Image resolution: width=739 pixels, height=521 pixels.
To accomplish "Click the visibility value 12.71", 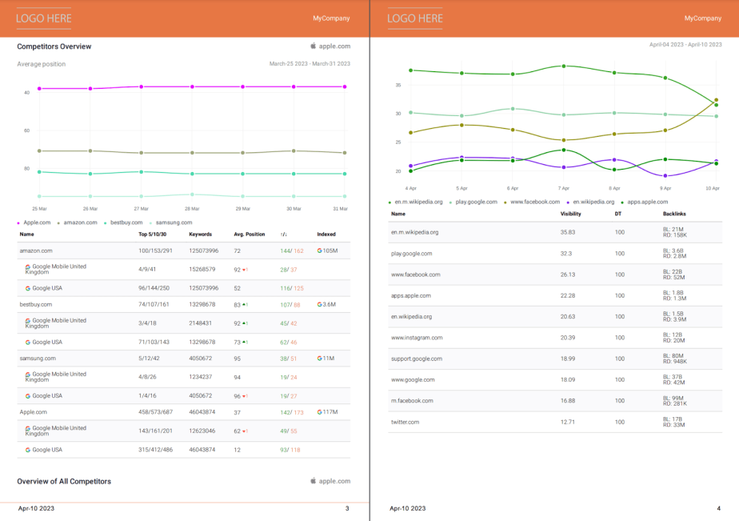I will pos(568,422).
